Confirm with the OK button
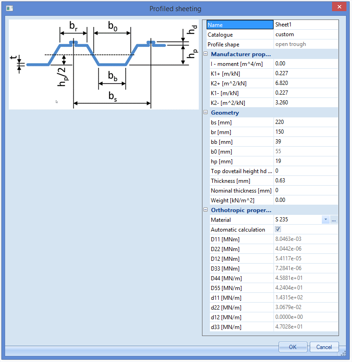The image size is (352, 362). [x=293, y=347]
